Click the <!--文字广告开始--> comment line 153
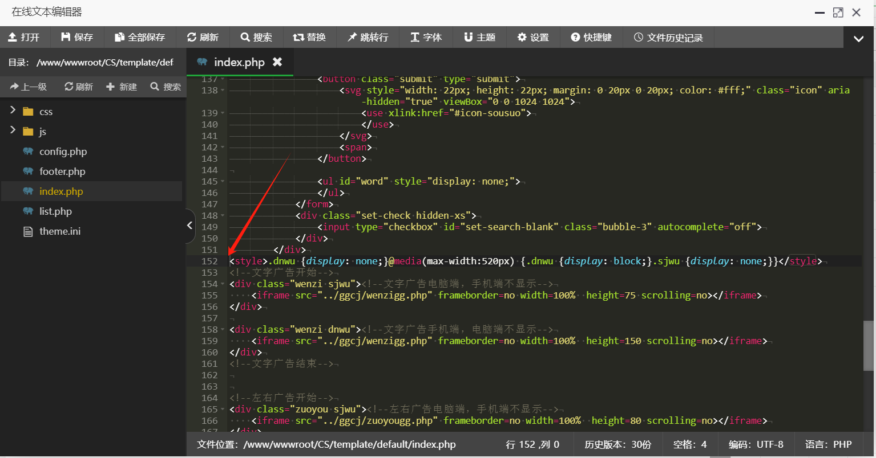Screen dimensions: 876x458 281,272
